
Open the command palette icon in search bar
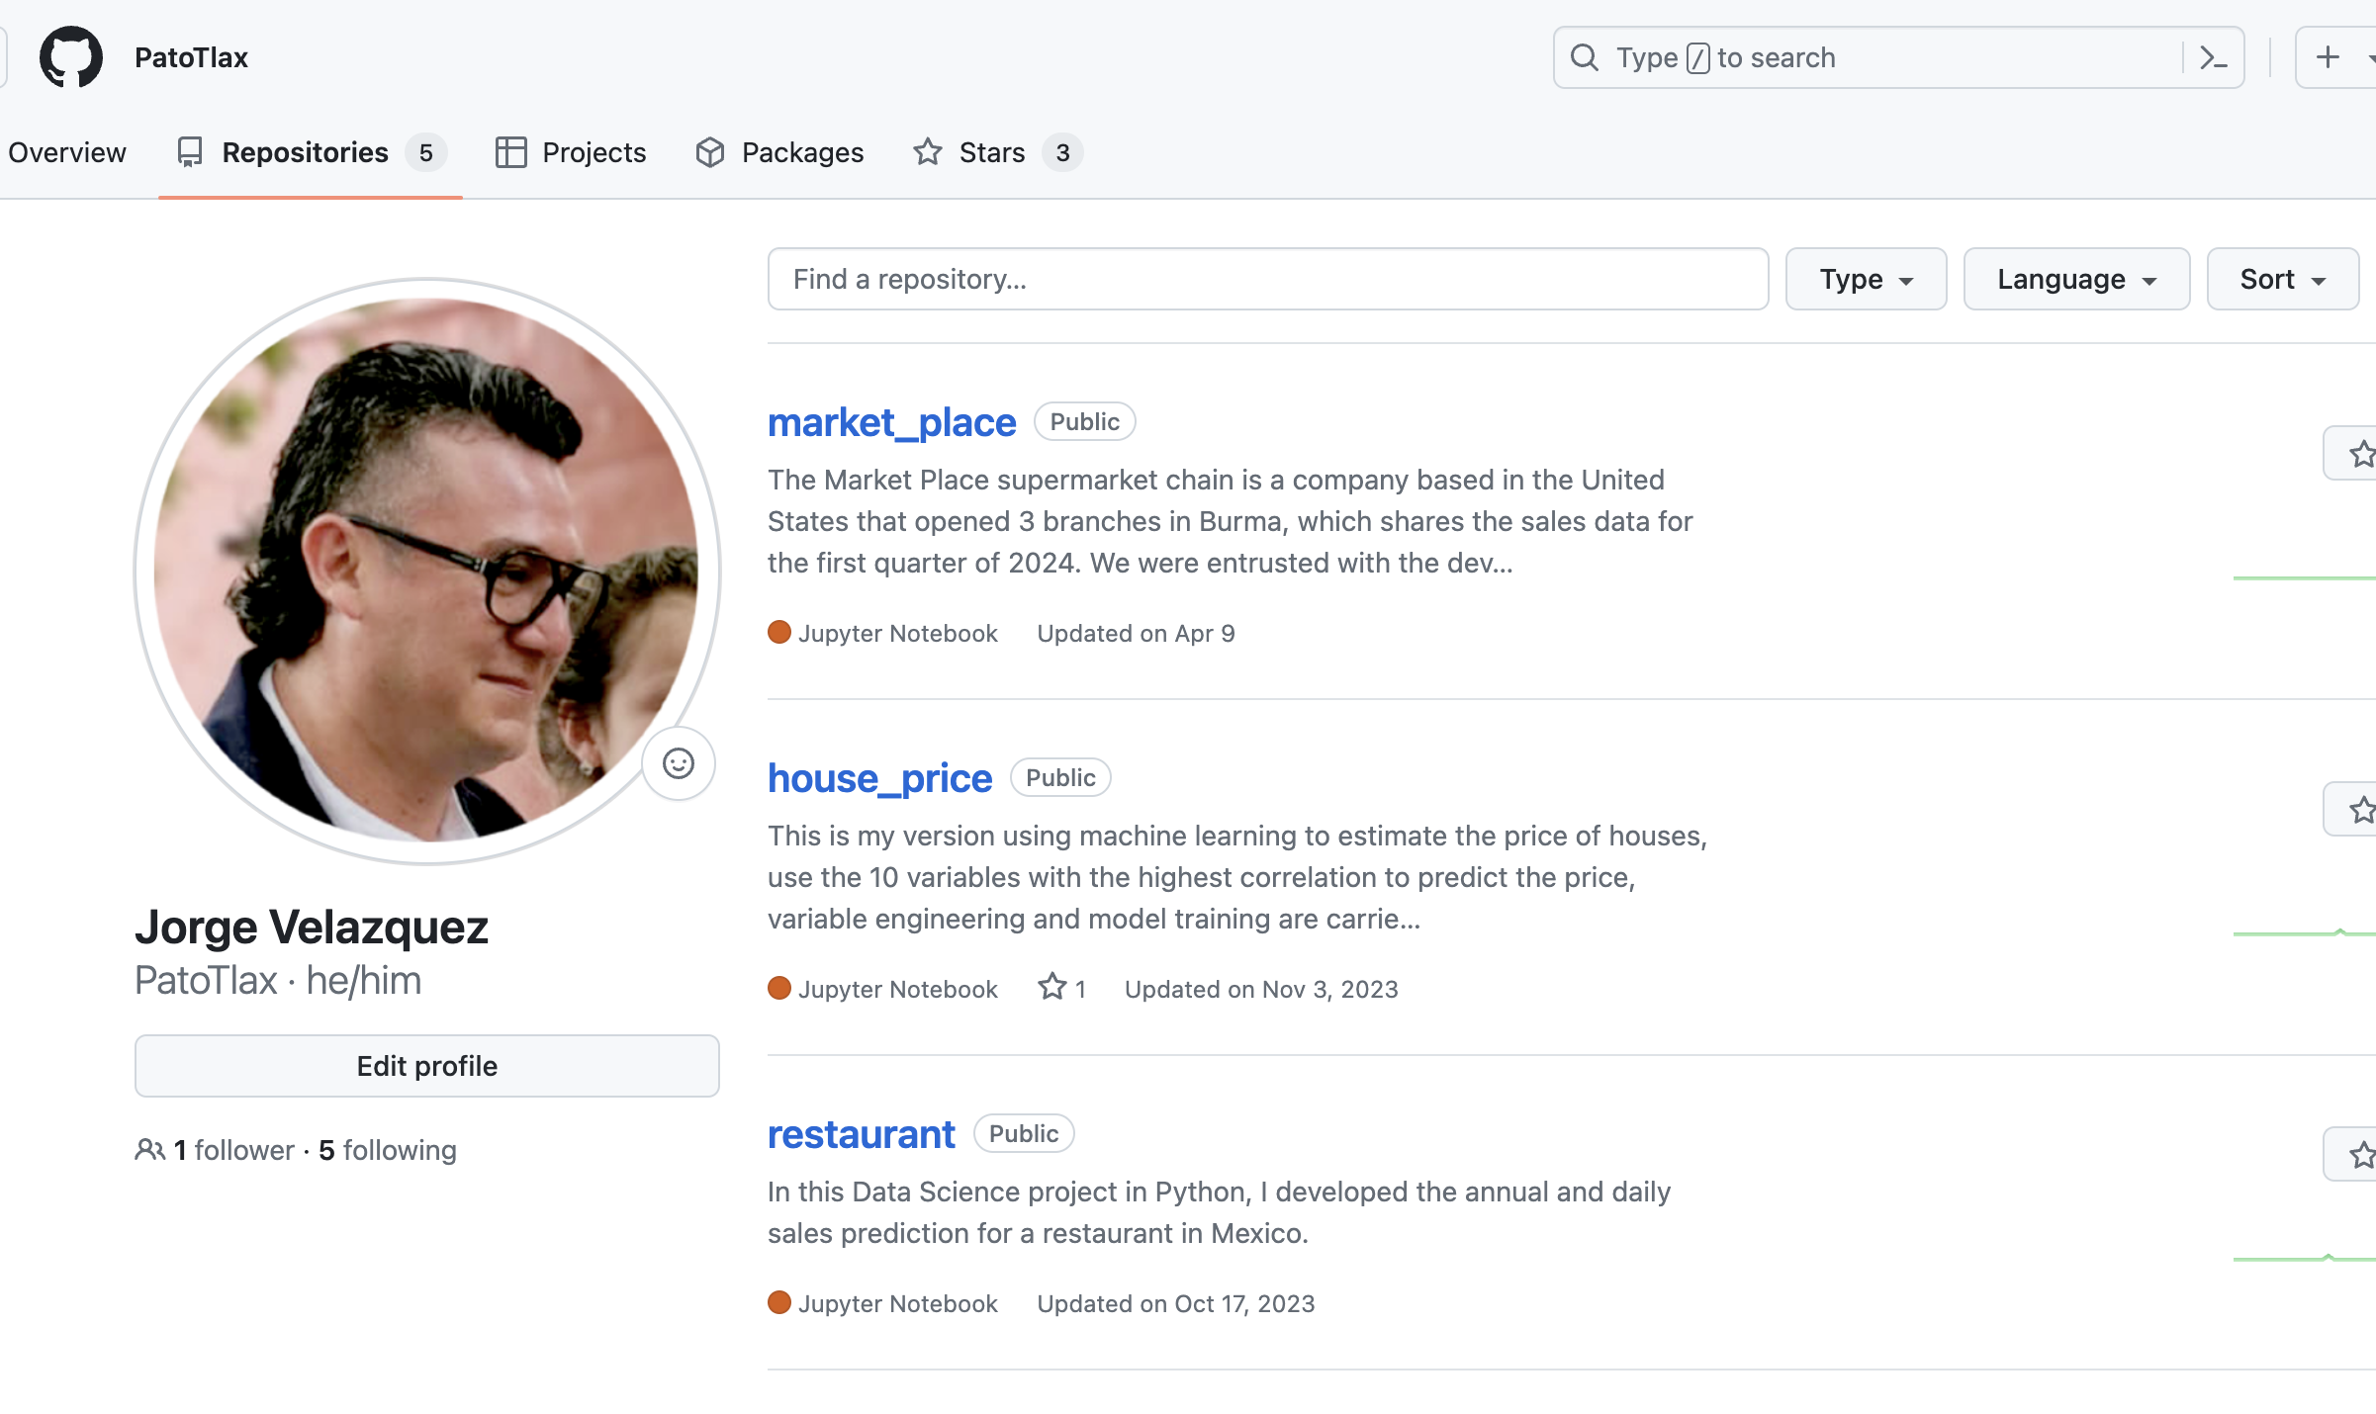[2213, 57]
